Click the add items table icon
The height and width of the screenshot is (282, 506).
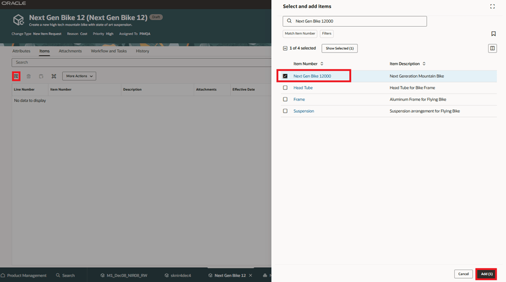[x=16, y=76]
